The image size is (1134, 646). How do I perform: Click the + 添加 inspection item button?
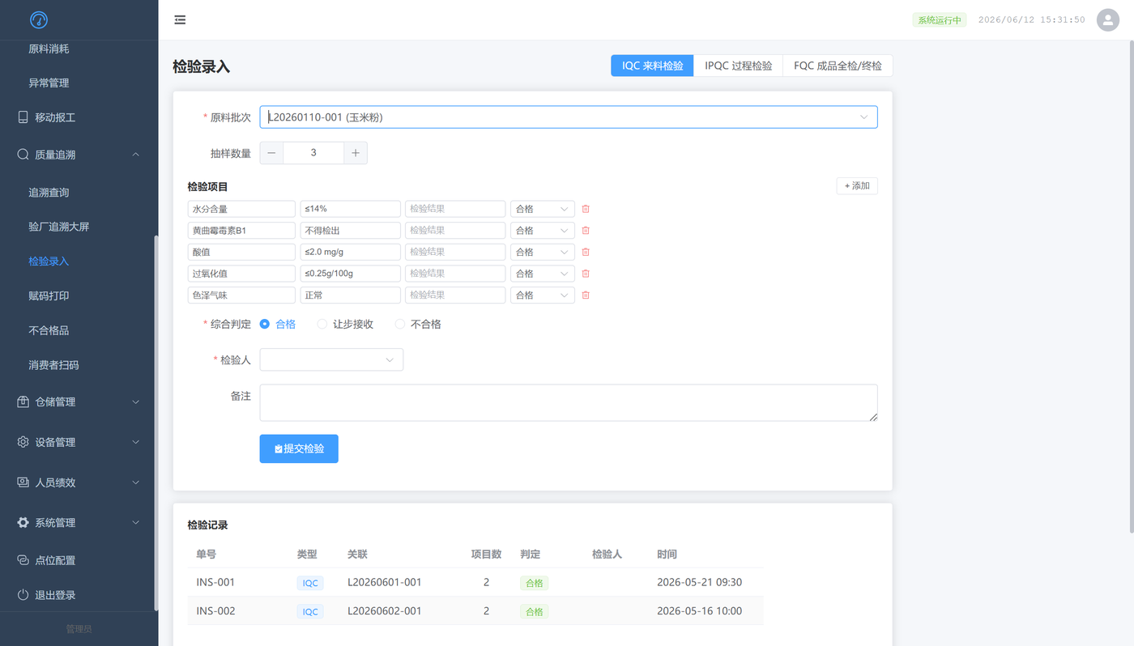pyautogui.click(x=857, y=186)
